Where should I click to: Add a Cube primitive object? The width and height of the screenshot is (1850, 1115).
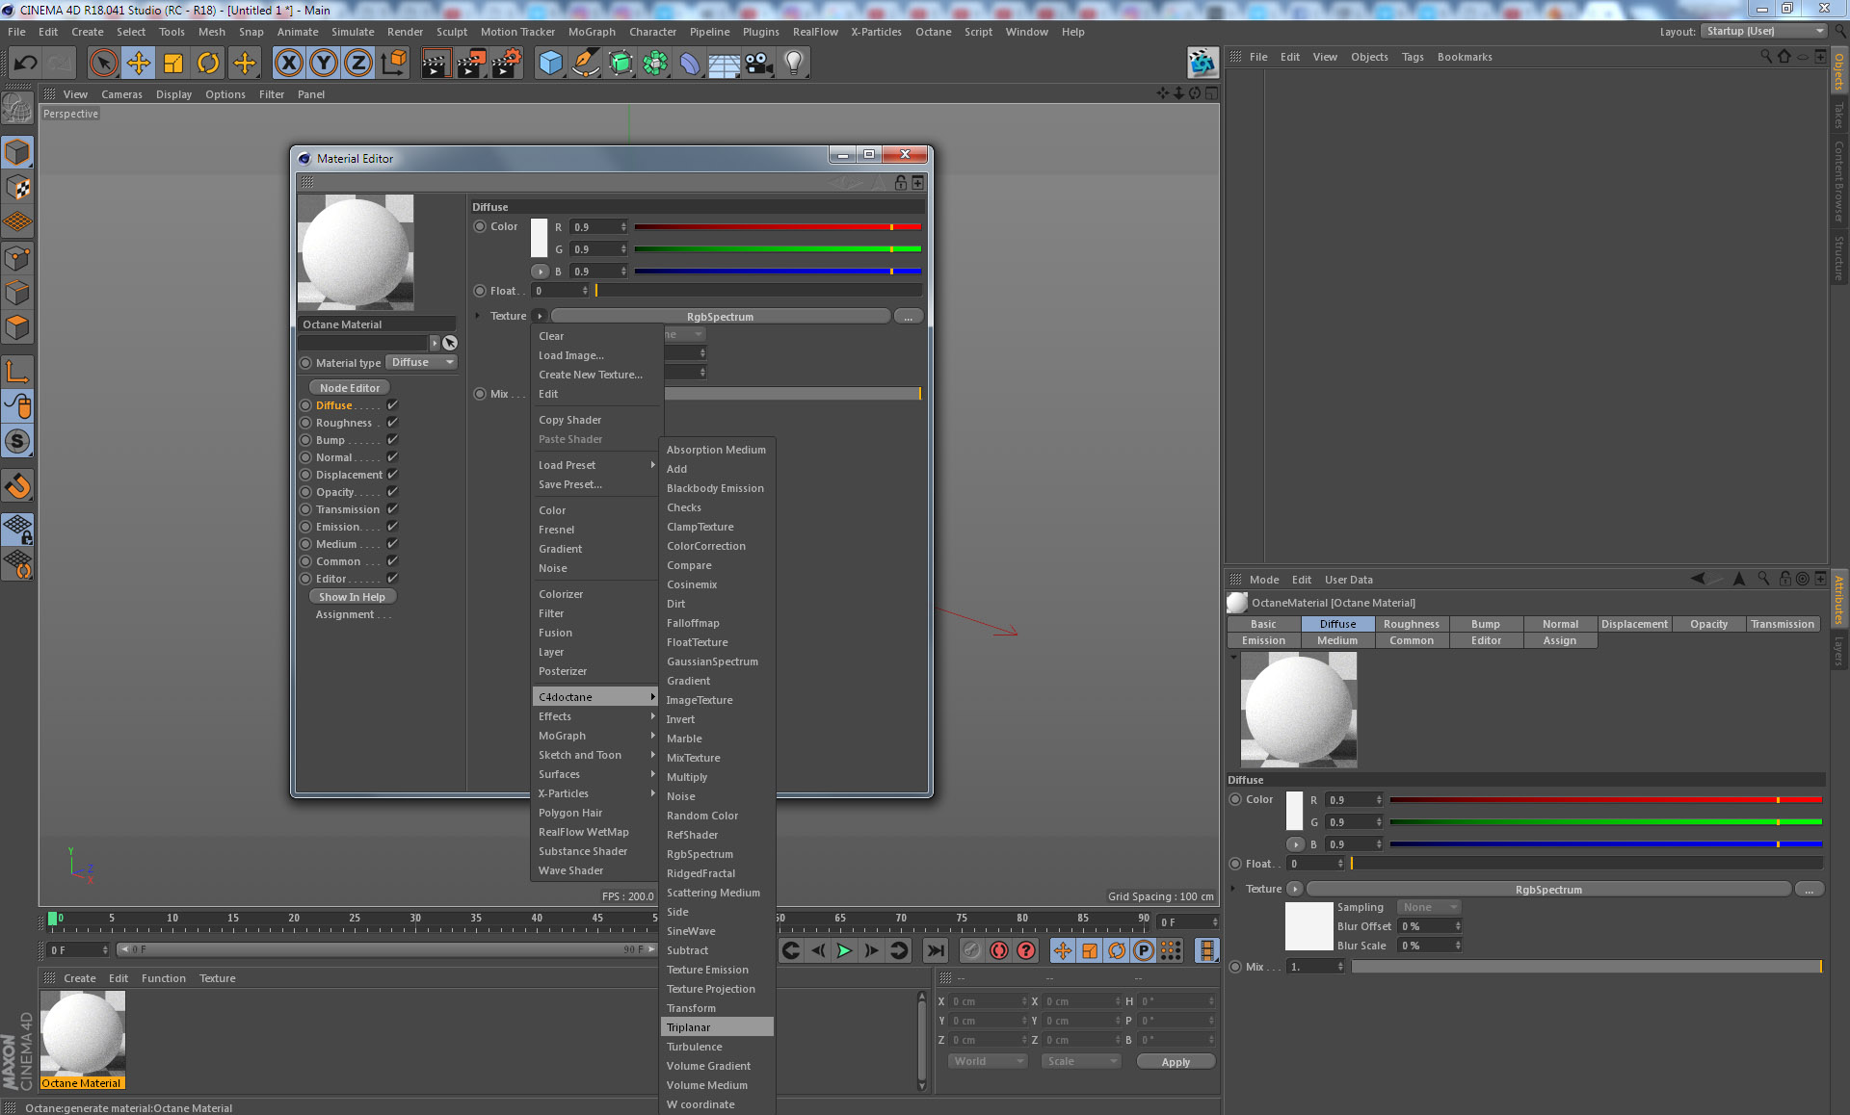tap(550, 64)
